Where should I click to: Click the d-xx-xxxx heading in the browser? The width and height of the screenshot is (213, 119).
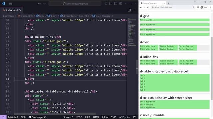[166, 98]
